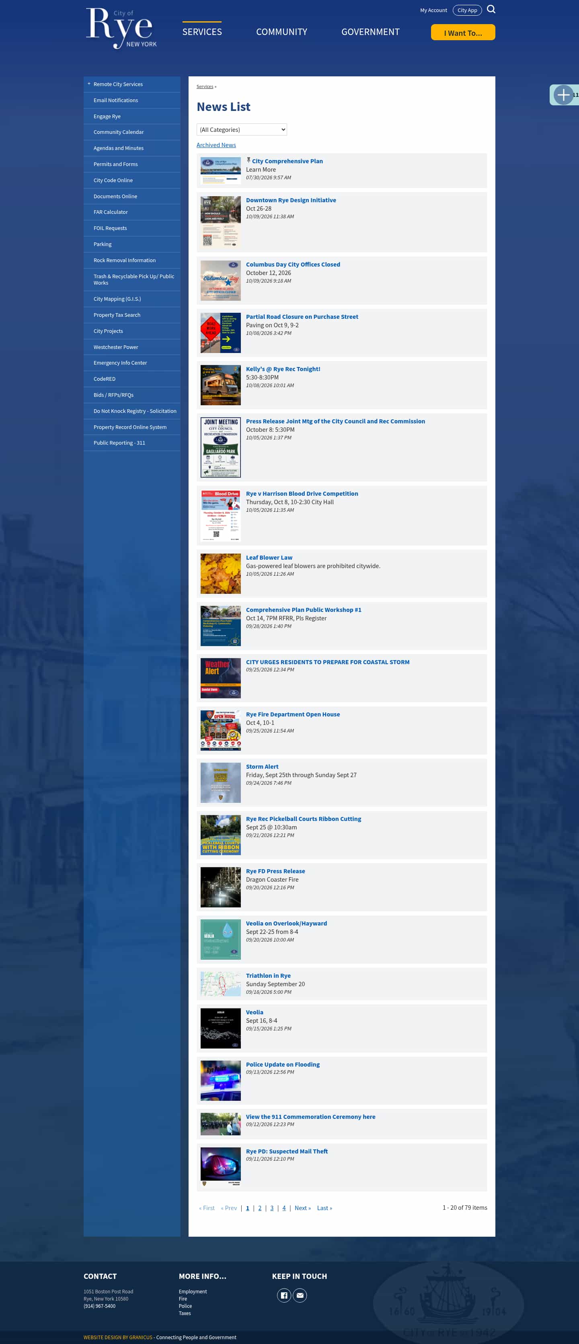579x1344 pixels.
Task: Open the email envelope icon in footer
Action: point(300,1295)
